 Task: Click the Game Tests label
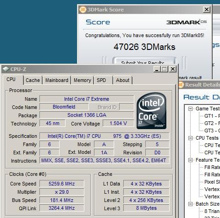[x=208, y=109]
